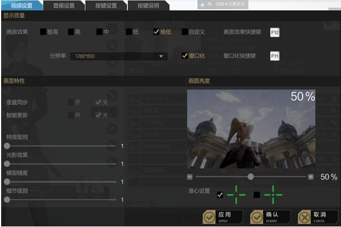The height and width of the screenshot is (227, 341).
Task: Select 高 graphics quality
Action: pos(71,32)
